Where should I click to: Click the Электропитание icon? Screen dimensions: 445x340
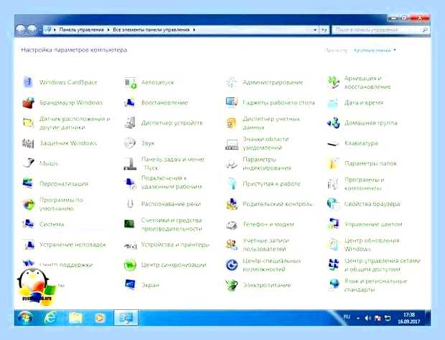click(x=232, y=285)
